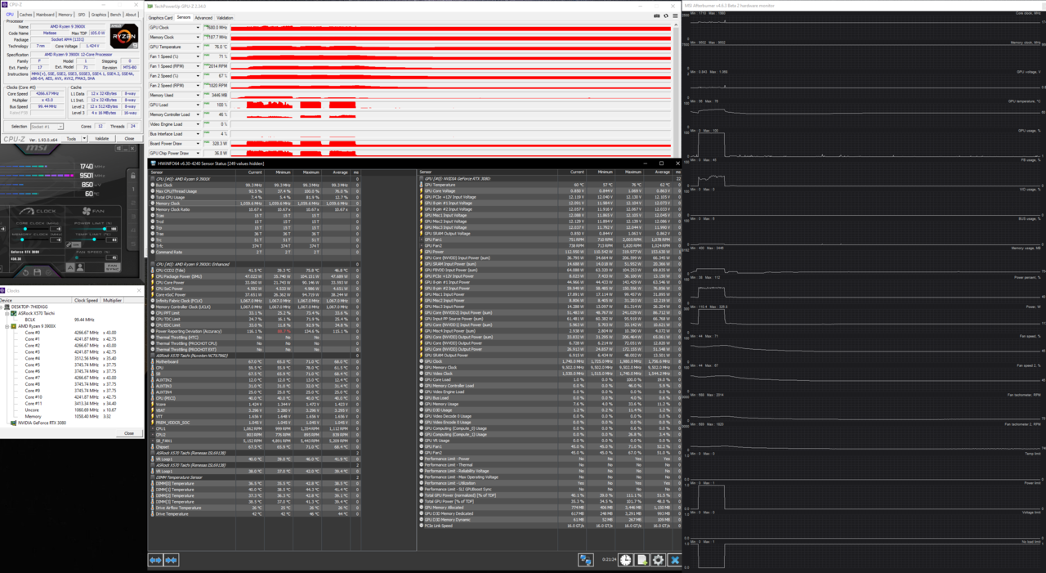Toggle Afterburner profile lock icon
The image size is (1046, 573).
pos(133,176)
